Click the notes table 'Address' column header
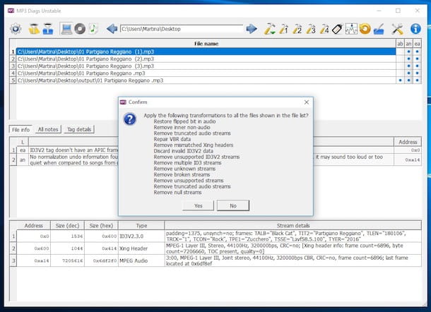This screenshot has width=431, height=312. click(408, 142)
